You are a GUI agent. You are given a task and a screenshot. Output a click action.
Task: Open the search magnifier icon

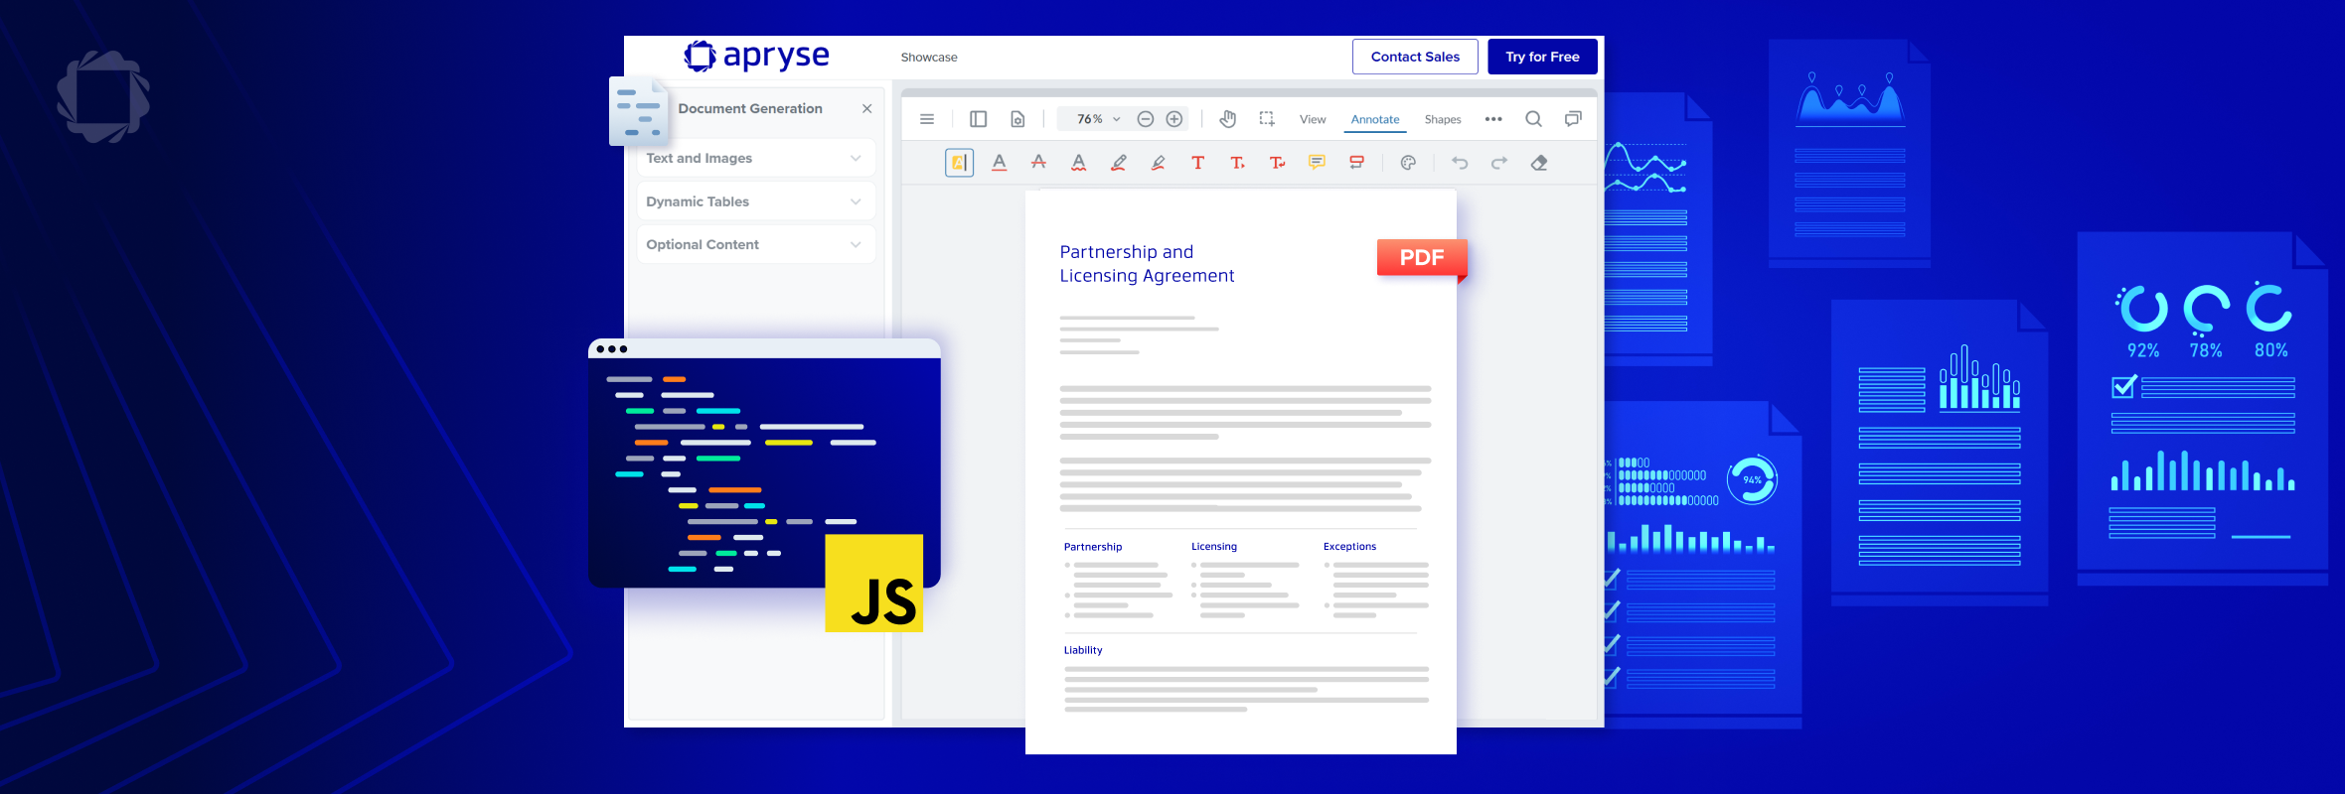pos(1534,119)
